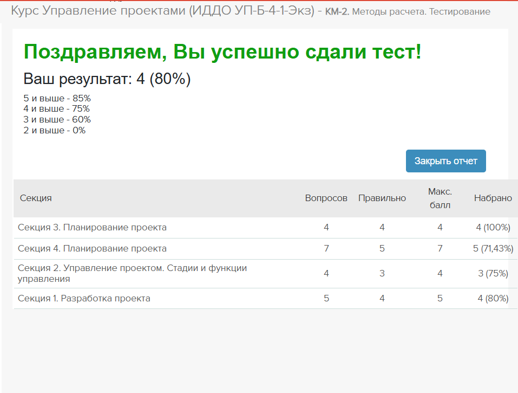Click the course title Курс Управление проектами

tap(162, 11)
